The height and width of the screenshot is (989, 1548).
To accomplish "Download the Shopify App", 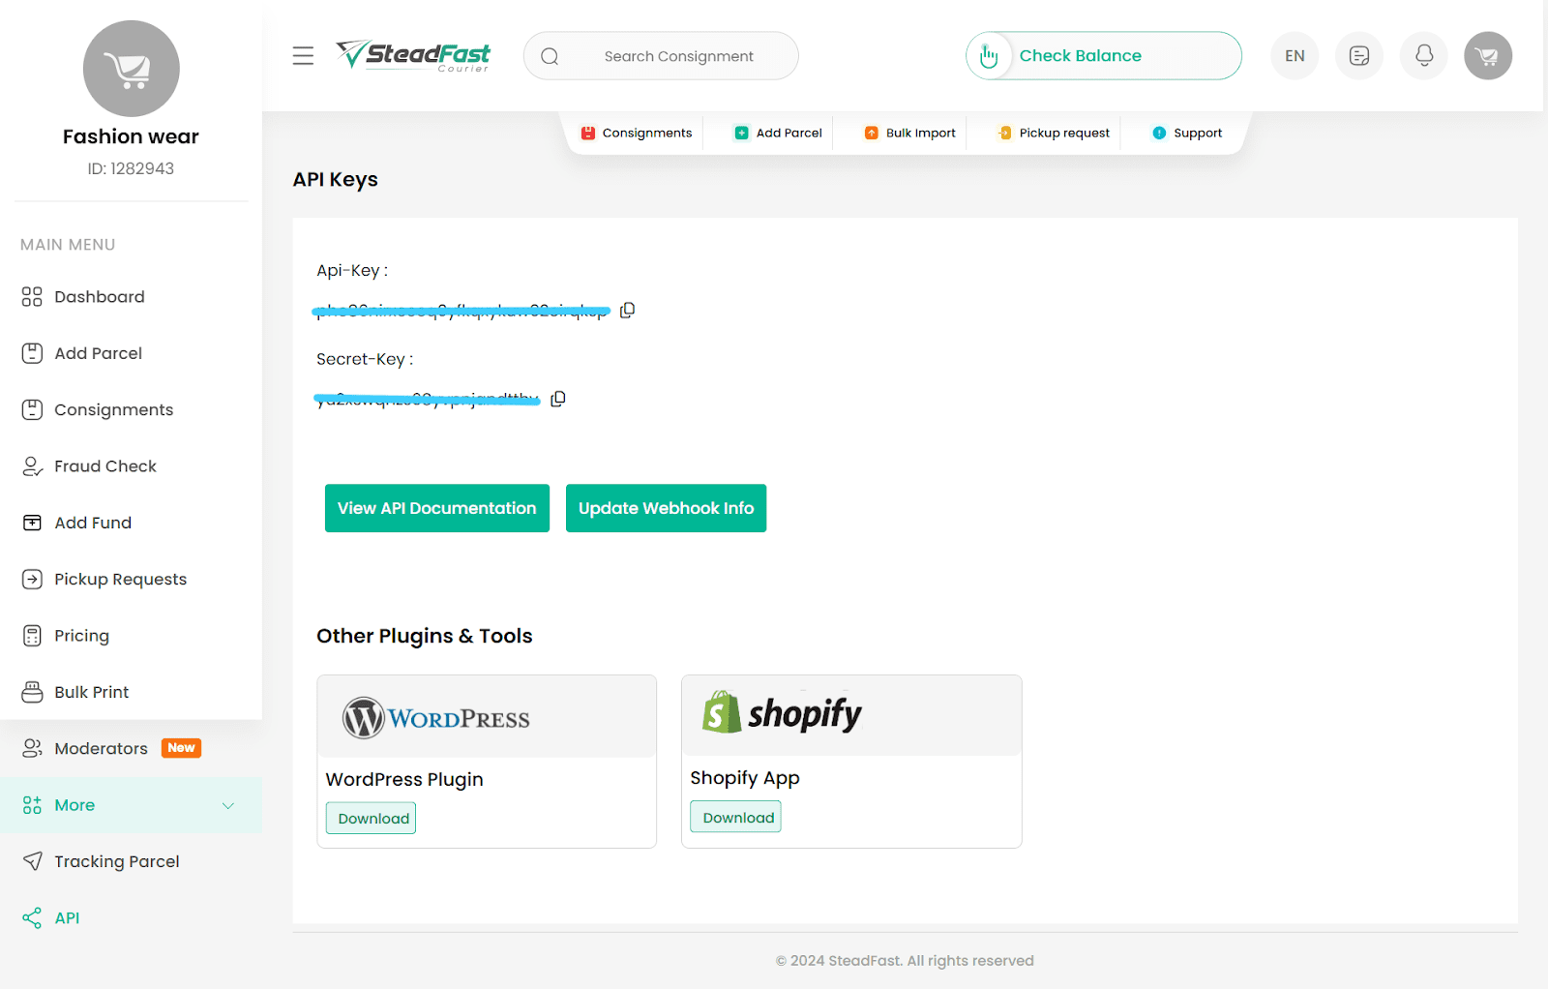I will tap(736, 818).
